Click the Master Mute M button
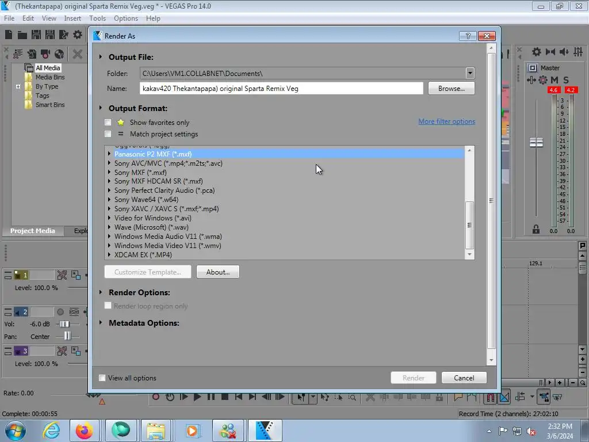589x442 pixels. click(554, 79)
